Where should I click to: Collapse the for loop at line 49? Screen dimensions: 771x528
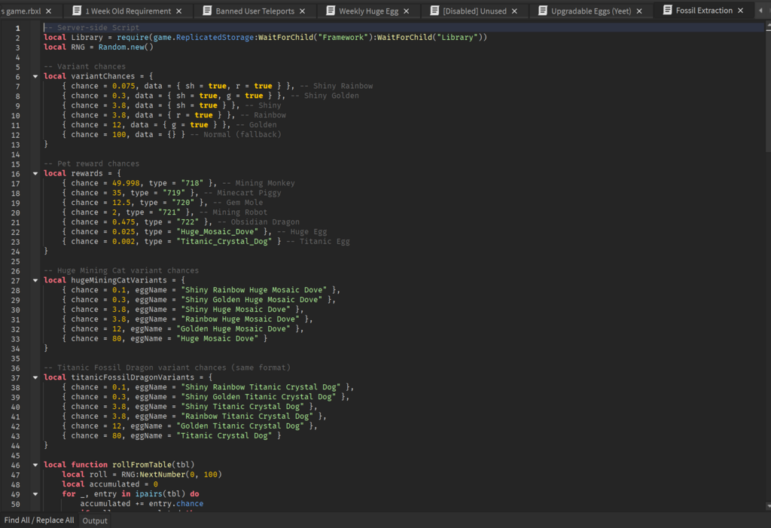point(35,494)
